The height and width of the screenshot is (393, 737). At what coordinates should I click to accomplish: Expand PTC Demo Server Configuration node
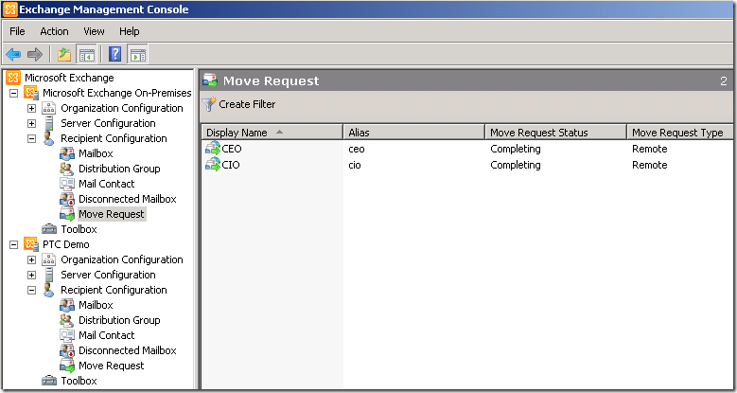tap(31, 275)
